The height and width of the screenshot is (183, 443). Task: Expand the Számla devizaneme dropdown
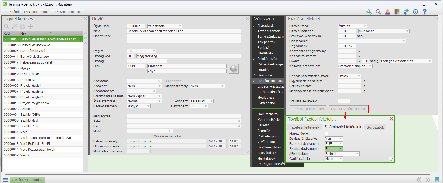point(341,149)
